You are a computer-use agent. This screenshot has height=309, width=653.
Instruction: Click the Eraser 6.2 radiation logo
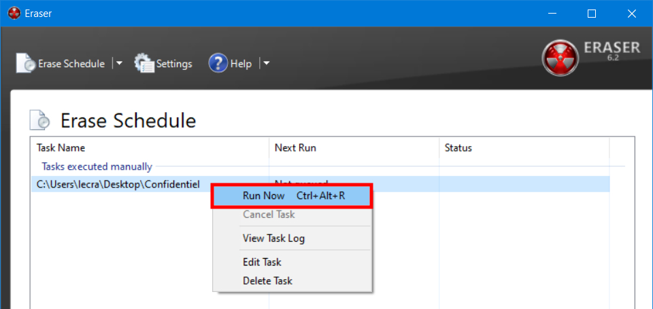click(560, 58)
